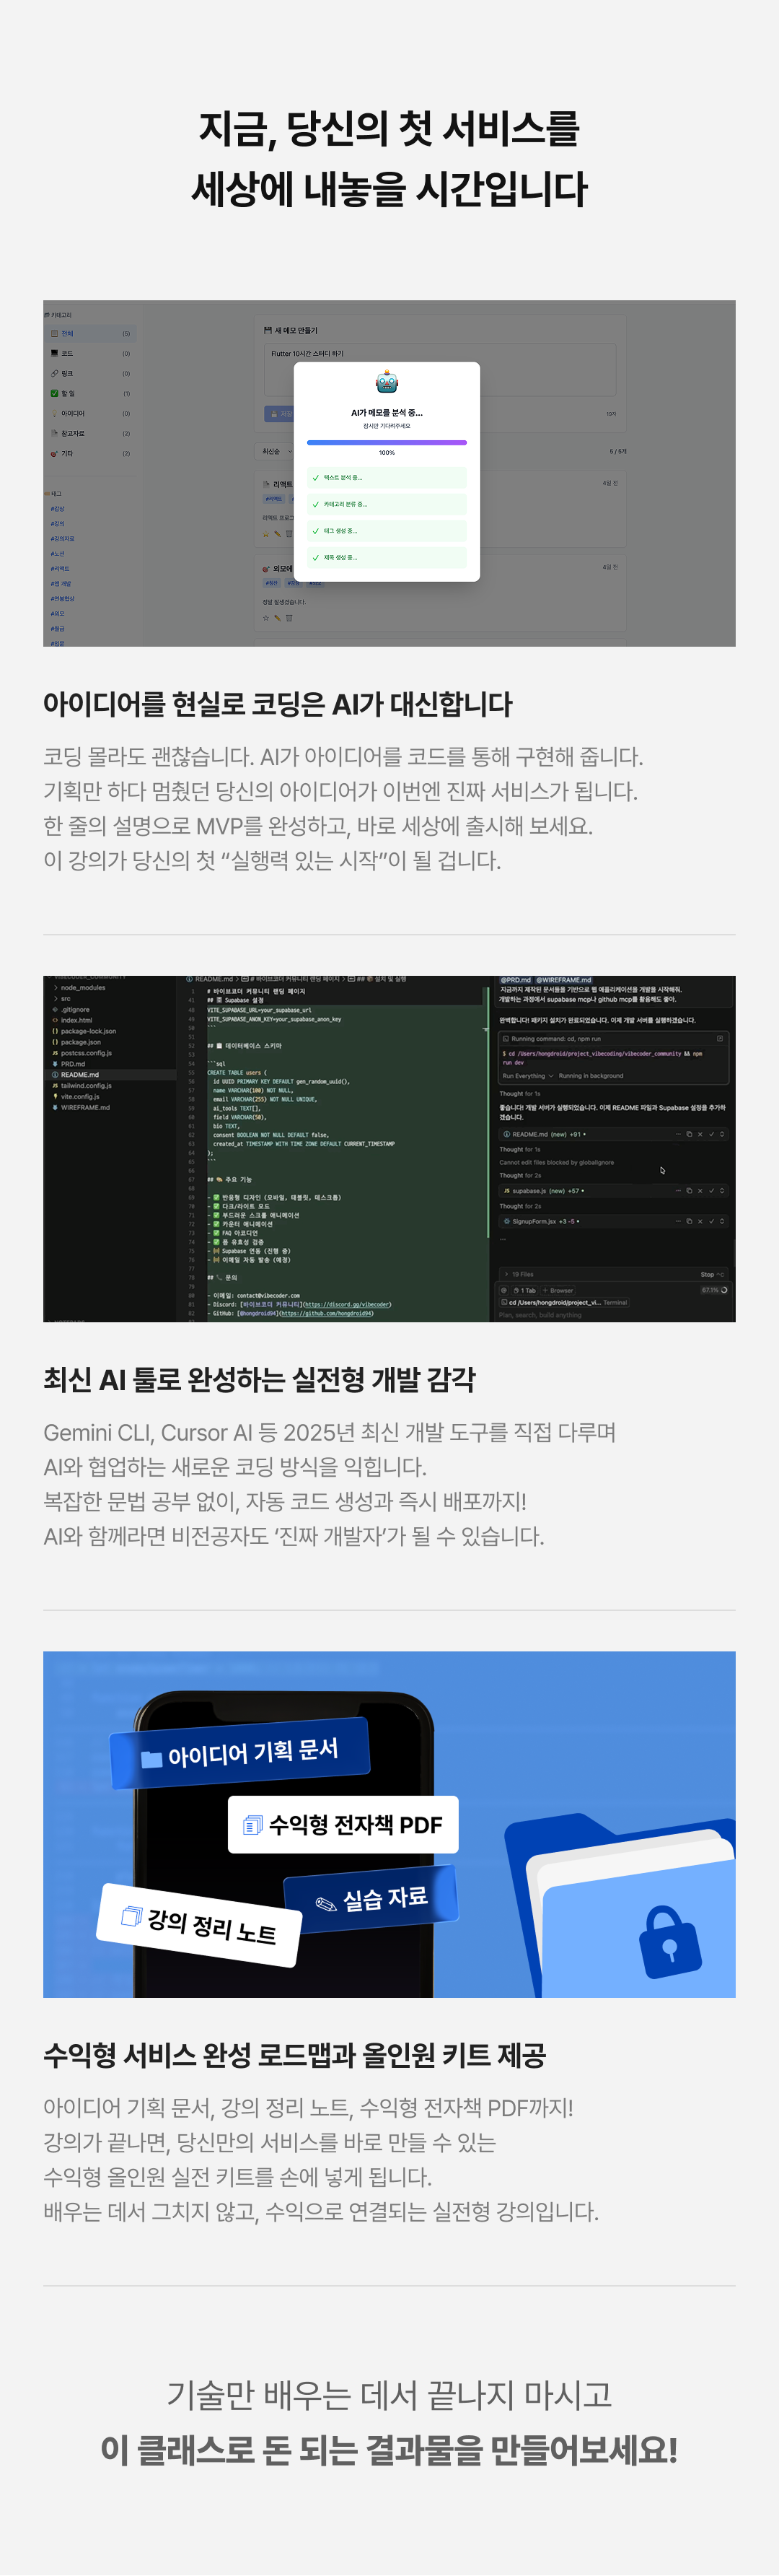Image resolution: width=779 pixels, height=2576 pixels.
Task: Click the notes icon on 강의 정리 노트 label
Action: pyautogui.click(x=131, y=1916)
